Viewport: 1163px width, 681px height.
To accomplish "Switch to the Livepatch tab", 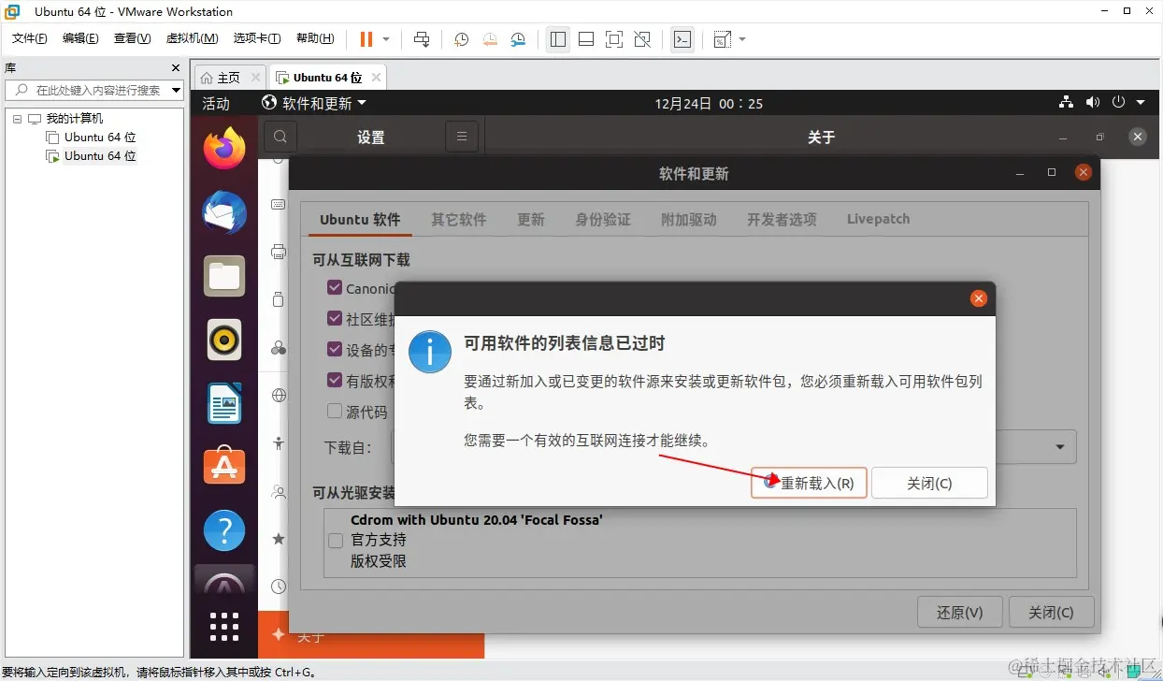I will (x=878, y=219).
